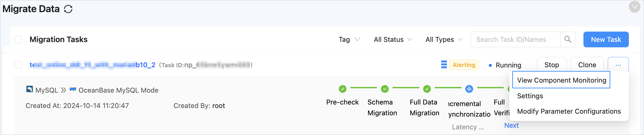Choose Settings from the dropdown menu
Image resolution: width=644 pixels, height=135 pixels.
pos(530,96)
